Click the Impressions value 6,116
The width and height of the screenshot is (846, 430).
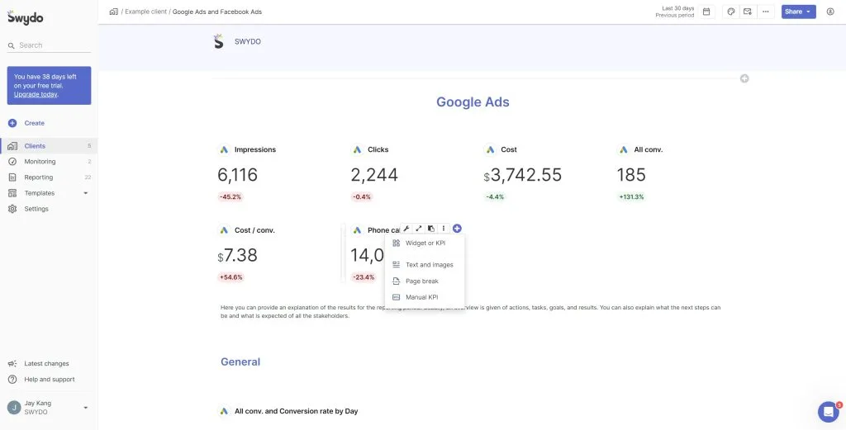(x=237, y=175)
